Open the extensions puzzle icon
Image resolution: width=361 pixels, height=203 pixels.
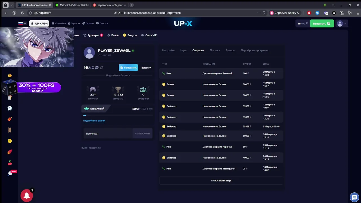coord(350,13)
